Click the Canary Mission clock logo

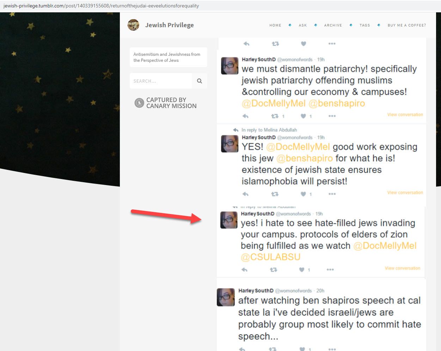tap(139, 103)
